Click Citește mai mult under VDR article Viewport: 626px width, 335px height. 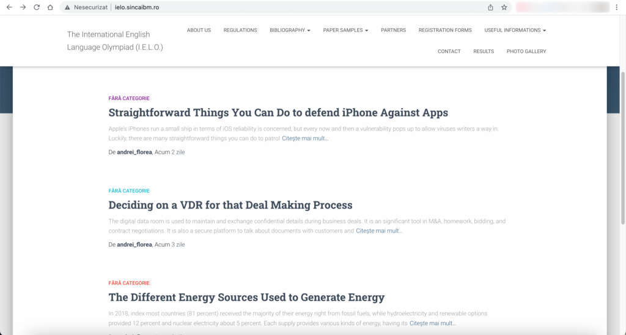point(379,231)
